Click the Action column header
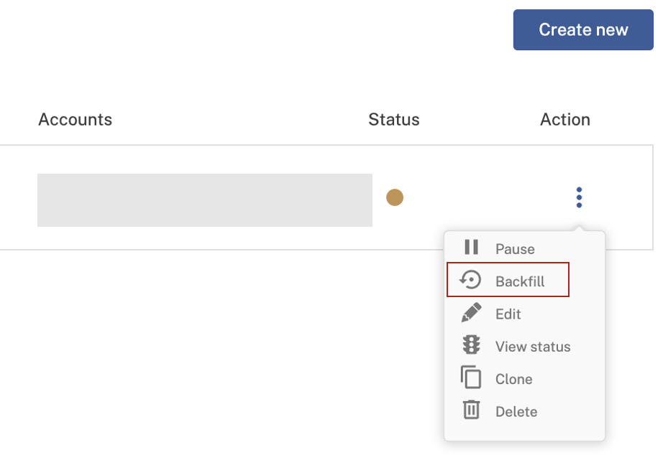The image size is (663, 455). (x=565, y=119)
